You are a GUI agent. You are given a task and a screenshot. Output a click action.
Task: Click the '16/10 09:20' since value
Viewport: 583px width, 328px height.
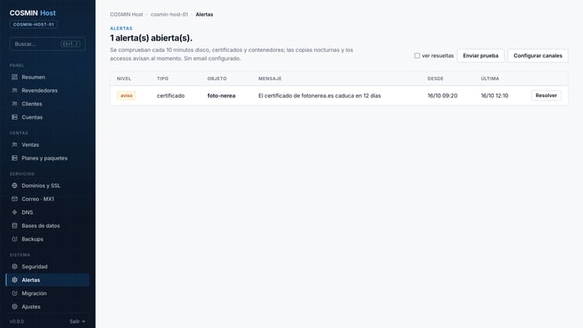click(442, 96)
